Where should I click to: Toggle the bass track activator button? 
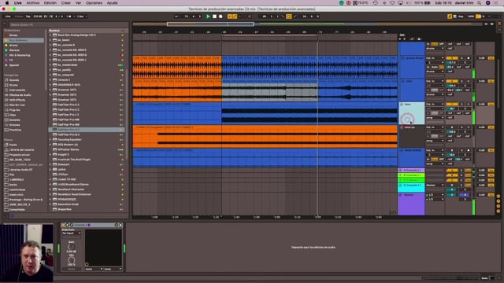tap(451, 105)
